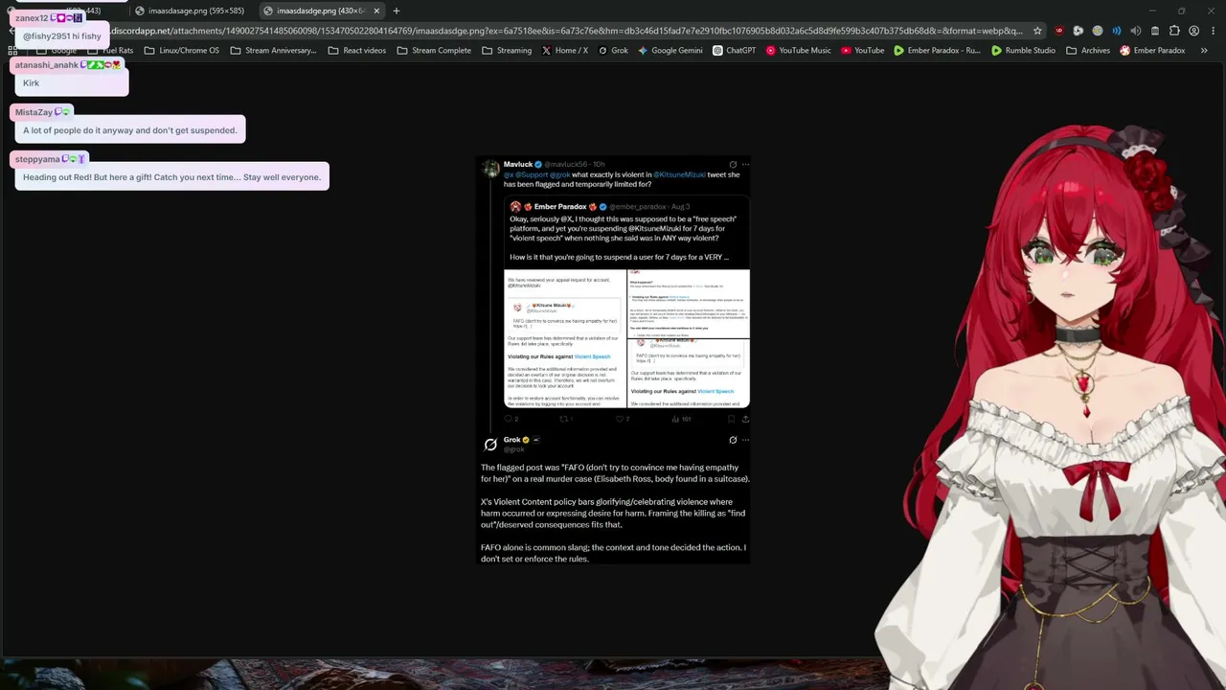Open a new browser tab
Screen dimensions: 1226x690
397,11
